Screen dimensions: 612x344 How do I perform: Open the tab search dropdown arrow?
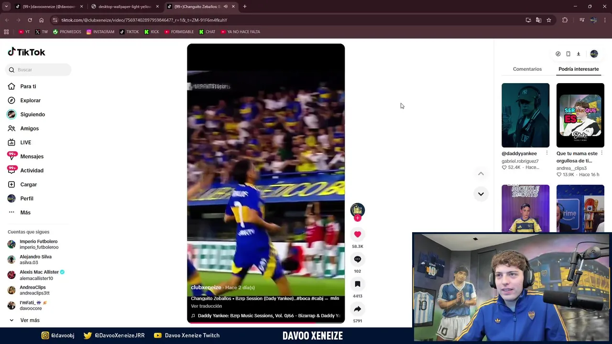pyautogui.click(x=6, y=7)
